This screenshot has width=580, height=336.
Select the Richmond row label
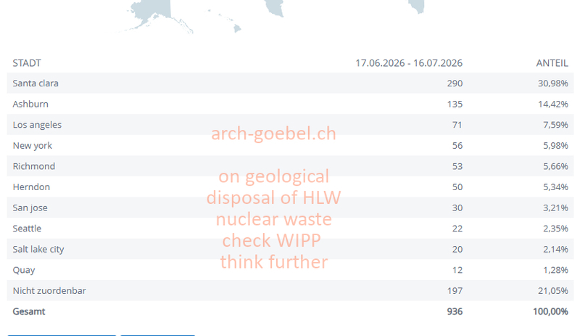click(x=33, y=166)
